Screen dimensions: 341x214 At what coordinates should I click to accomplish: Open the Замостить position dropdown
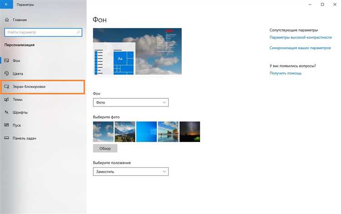(x=130, y=171)
